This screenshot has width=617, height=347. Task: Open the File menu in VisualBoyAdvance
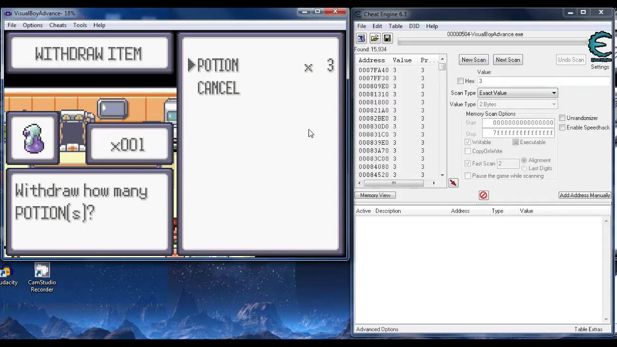12,25
